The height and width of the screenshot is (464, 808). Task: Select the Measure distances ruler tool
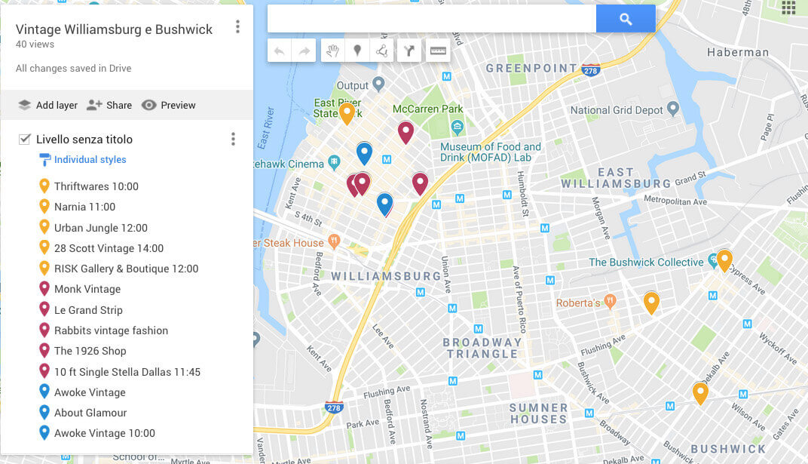[x=438, y=51]
